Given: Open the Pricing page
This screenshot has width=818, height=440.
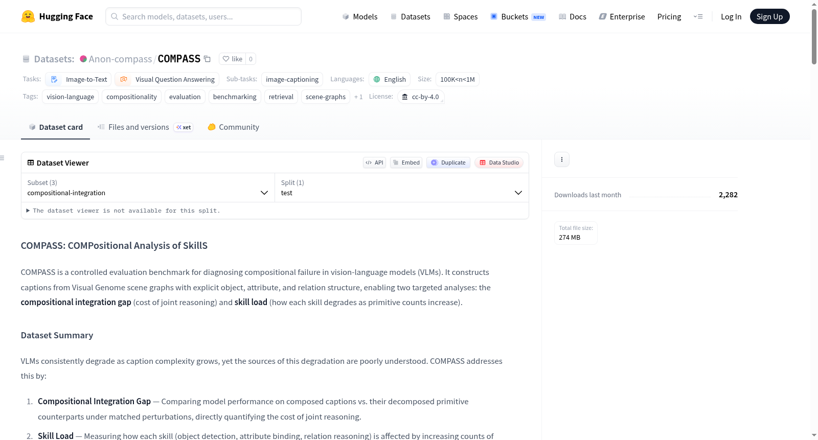Looking at the screenshot, I should [669, 16].
